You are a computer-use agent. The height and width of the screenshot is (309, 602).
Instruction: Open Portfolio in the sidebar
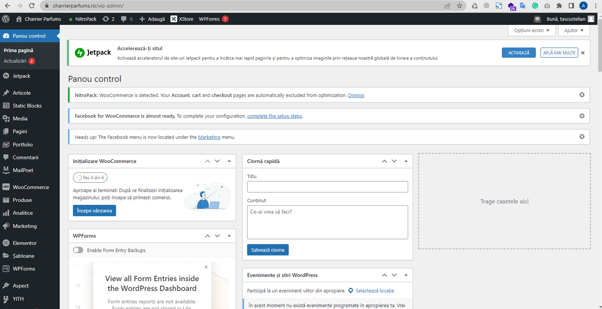click(x=30, y=145)
